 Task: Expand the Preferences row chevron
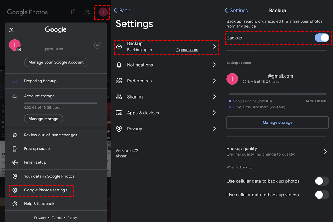[214, 81]
